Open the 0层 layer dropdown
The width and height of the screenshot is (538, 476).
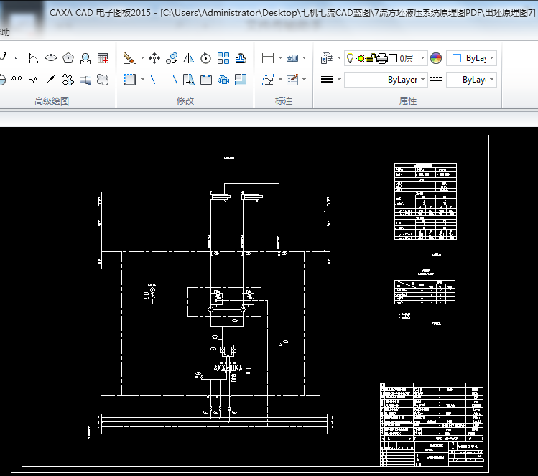click(x=422, y=58)
